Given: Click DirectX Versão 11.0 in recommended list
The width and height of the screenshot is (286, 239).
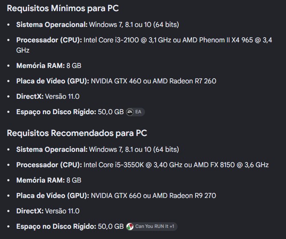Looking at the screenshot, I should tap(48, 211).
